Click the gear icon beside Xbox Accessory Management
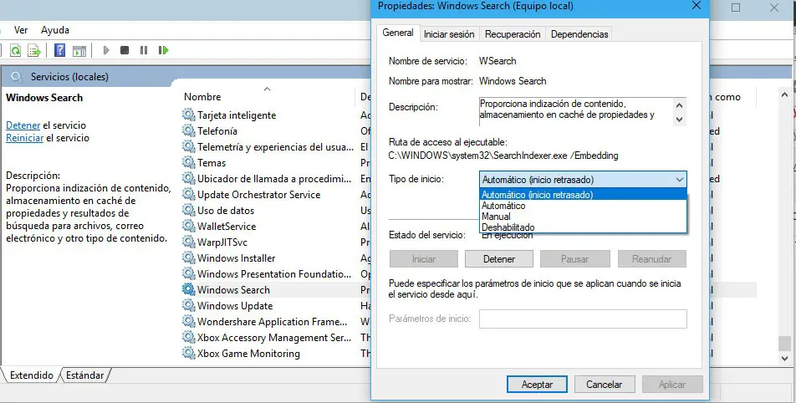 (x=189, y=338)
